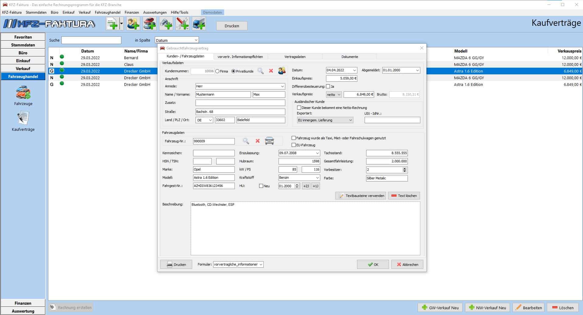Click the blue truck add icon
Screen dimensions: 583x315
coord(199,24)
